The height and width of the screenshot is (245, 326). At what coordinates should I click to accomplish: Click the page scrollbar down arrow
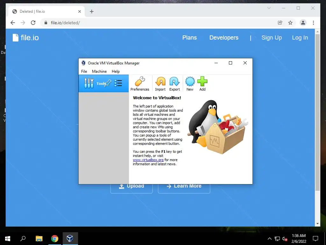317,224
